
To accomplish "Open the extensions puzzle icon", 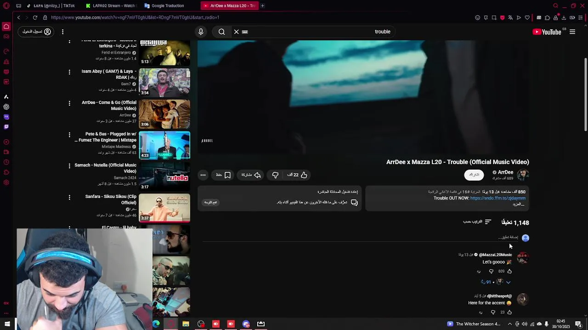I will tap(547, 17).
